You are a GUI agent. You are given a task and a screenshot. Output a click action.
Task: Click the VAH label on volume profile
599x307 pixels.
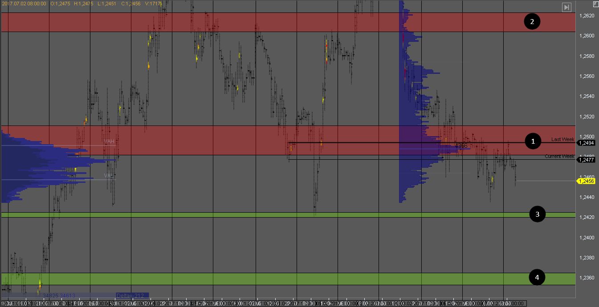click(109, 141)
